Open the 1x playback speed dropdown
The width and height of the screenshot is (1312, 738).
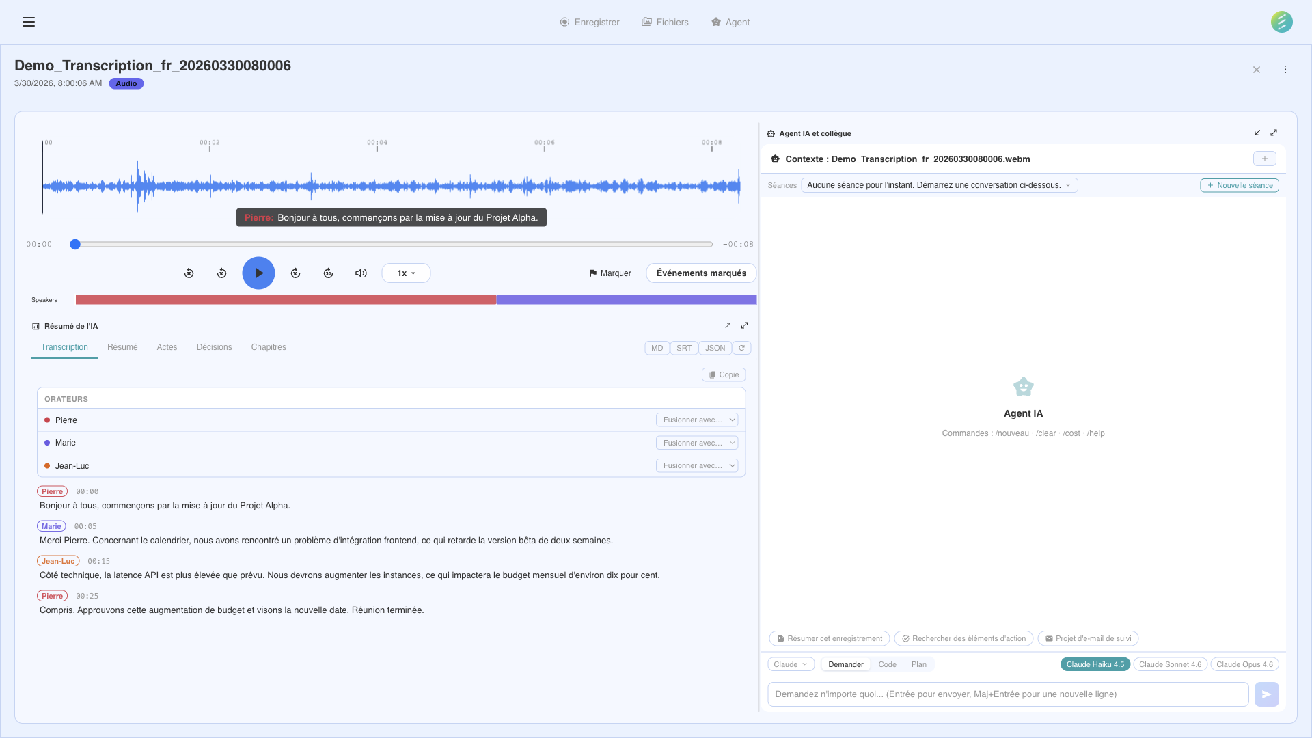[405, 273]
